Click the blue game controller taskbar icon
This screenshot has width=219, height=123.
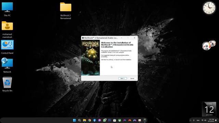[x=134, y=120]
